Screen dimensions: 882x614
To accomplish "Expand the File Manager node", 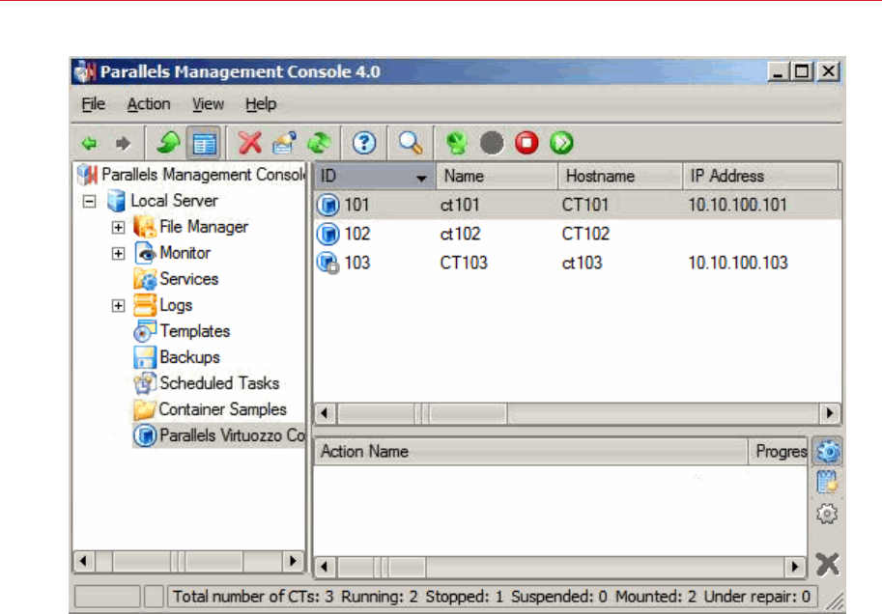I will tap(118, 227).
